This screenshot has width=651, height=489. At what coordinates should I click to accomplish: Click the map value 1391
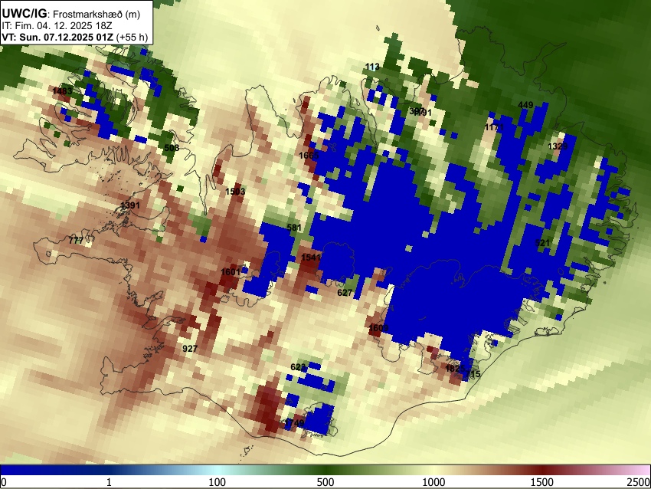click(x=130, y=205)
